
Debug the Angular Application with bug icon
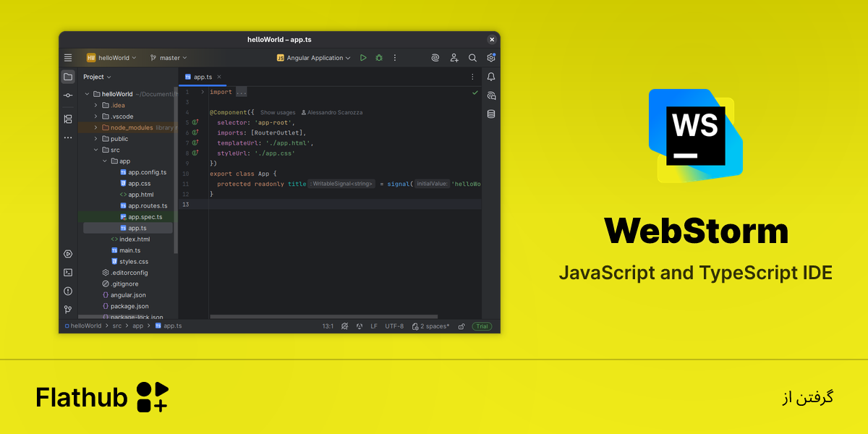tap(379, 58)
